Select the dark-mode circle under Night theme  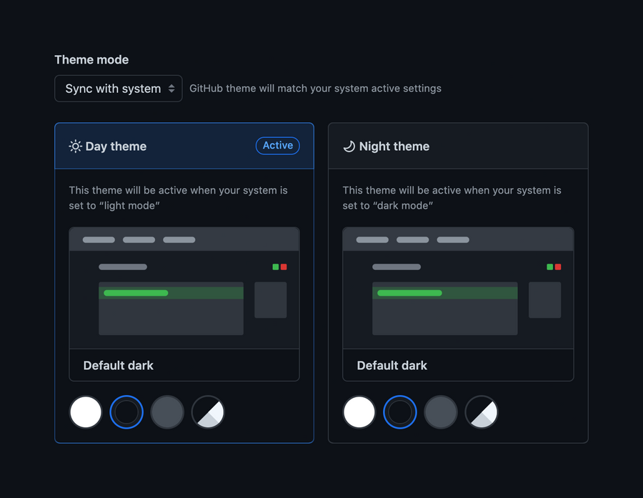[x=400, y=412]
